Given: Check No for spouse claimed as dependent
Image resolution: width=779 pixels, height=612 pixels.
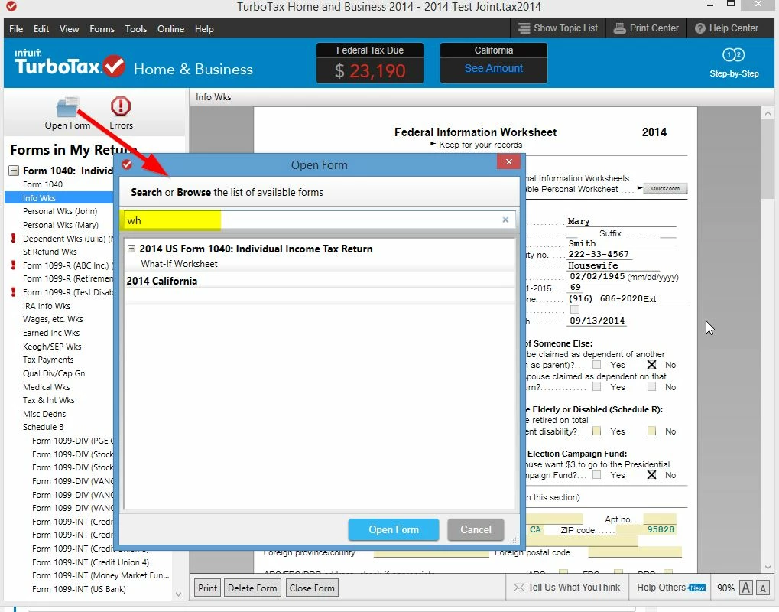Looking at the screenshot, I should [652, 386].
